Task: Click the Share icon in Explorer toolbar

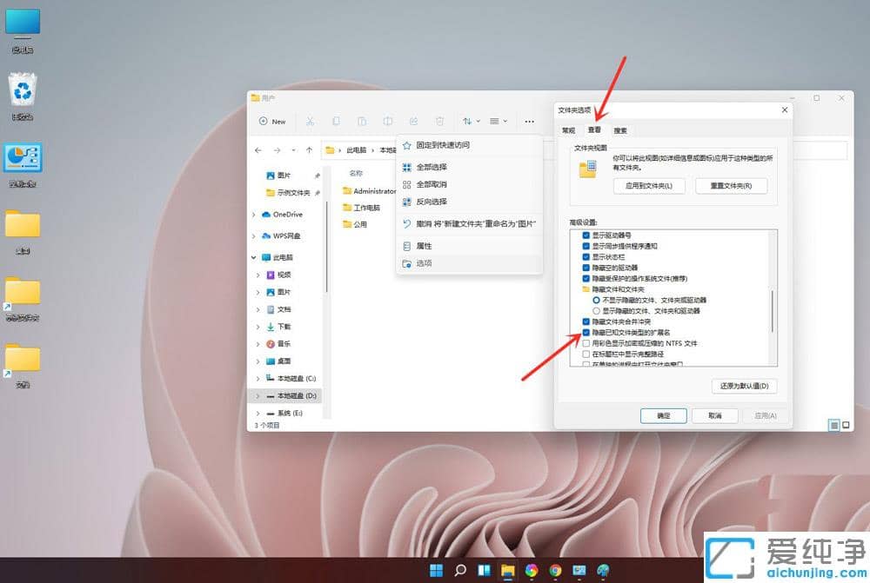Action: click(x=415, y=121)
